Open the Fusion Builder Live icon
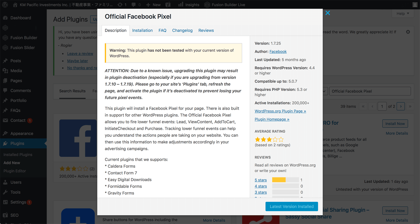Image resolution: width=420 pixels, height=224 pixels. click(207, 4)
